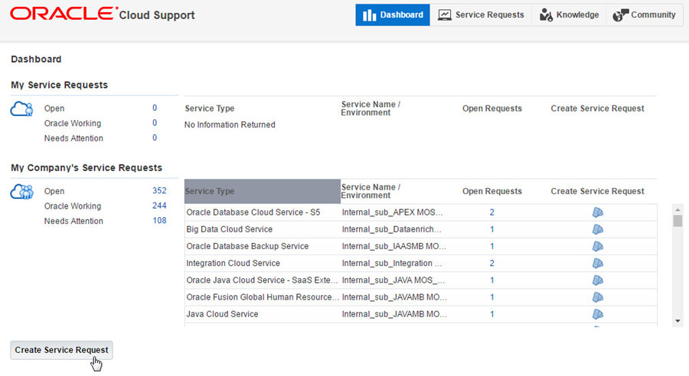Open company's 352 open requests count
The image size is (689, 376).
[158, 191]
